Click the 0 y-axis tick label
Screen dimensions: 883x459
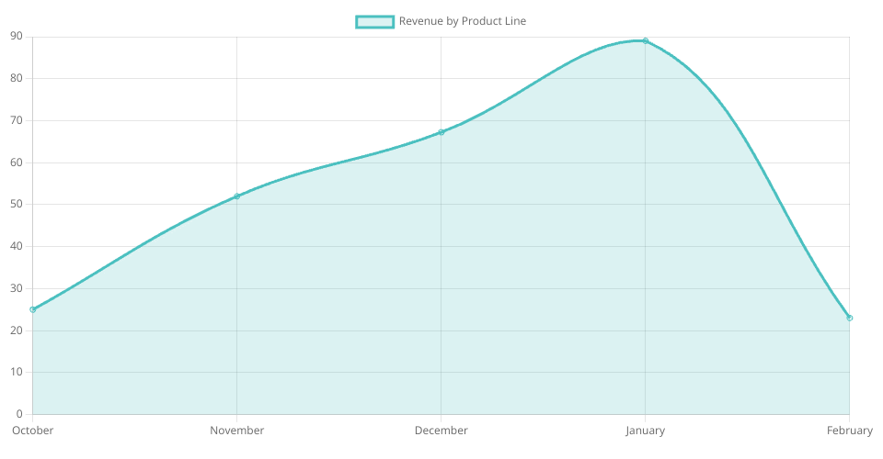click(x=19, y=414)
